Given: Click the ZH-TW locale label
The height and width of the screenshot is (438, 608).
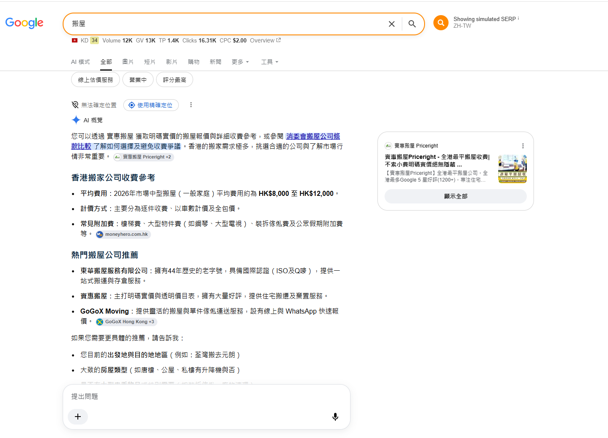Looking at the screenshot, I should (x=462, y=26).
